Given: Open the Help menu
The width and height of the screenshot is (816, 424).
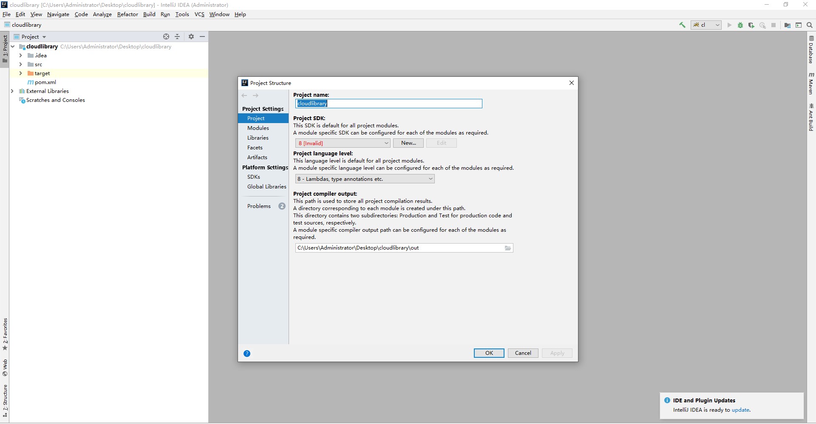Looking at the screenshot, I should (240, 14).
